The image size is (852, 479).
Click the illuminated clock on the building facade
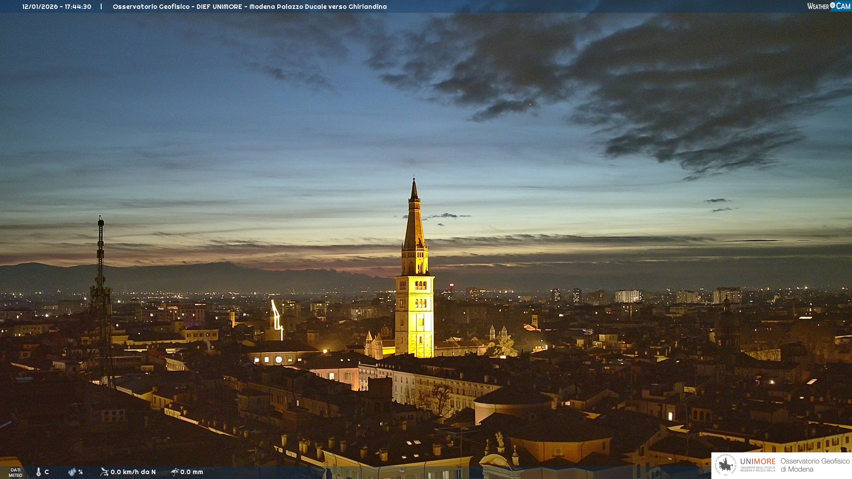point(279,360)
